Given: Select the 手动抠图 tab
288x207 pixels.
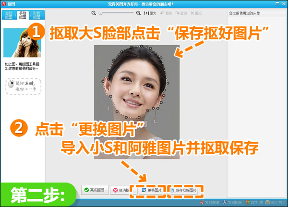Looking at the screenshot, I should point(22,15).
